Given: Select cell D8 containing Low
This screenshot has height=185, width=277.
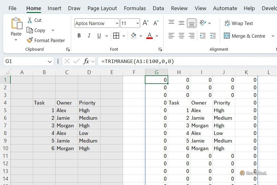Looking at the screenshot, I should [89, 133].
